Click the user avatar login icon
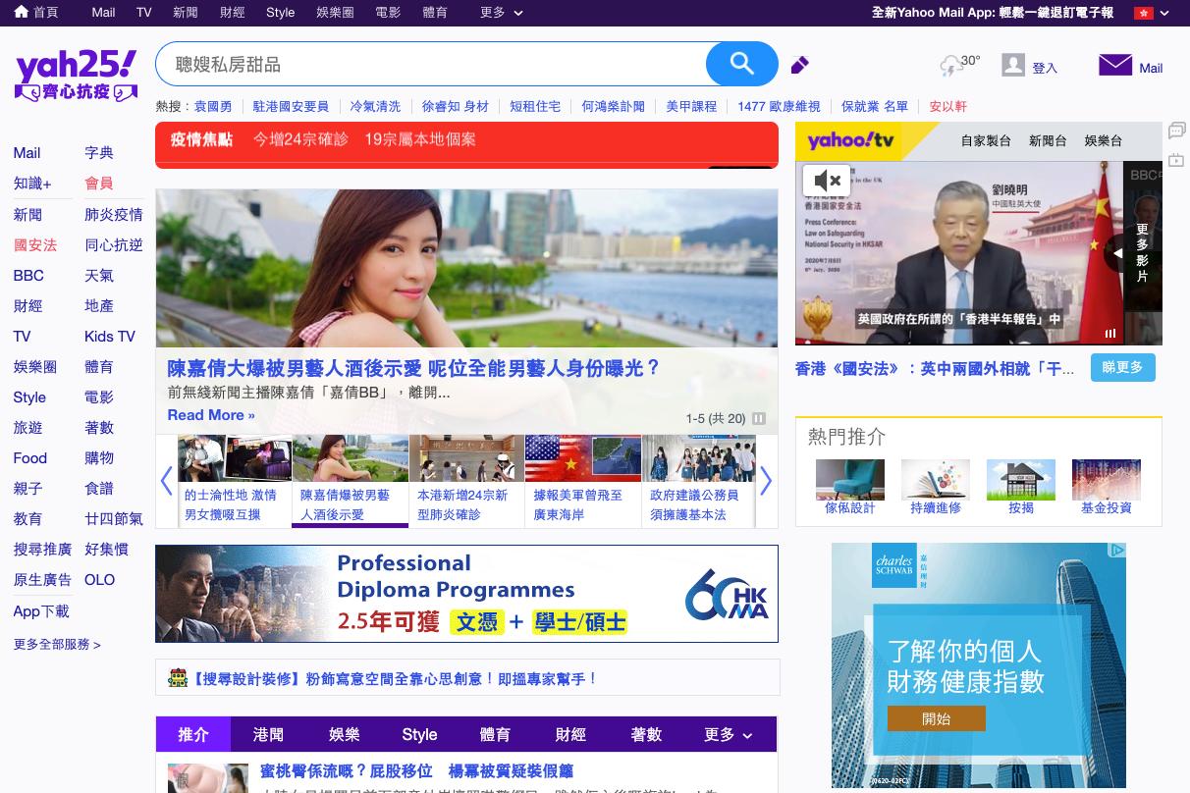The image size is (1190, 793). point(1013,66)
